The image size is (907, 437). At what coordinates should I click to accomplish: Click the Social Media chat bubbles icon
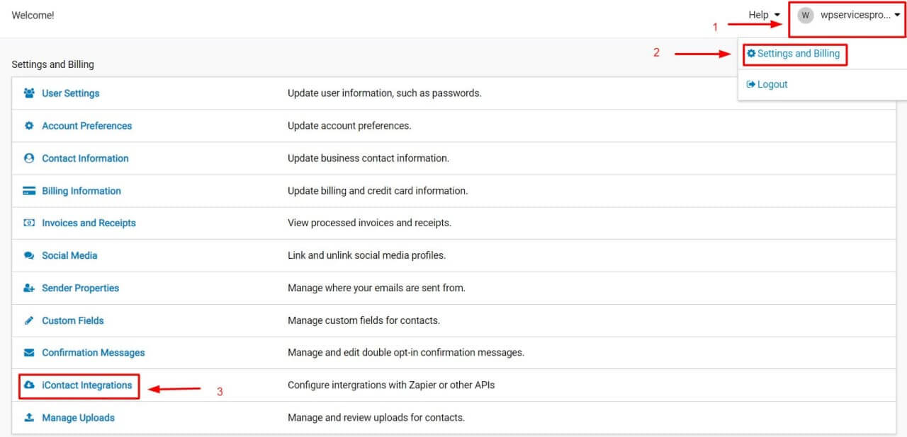28,255
